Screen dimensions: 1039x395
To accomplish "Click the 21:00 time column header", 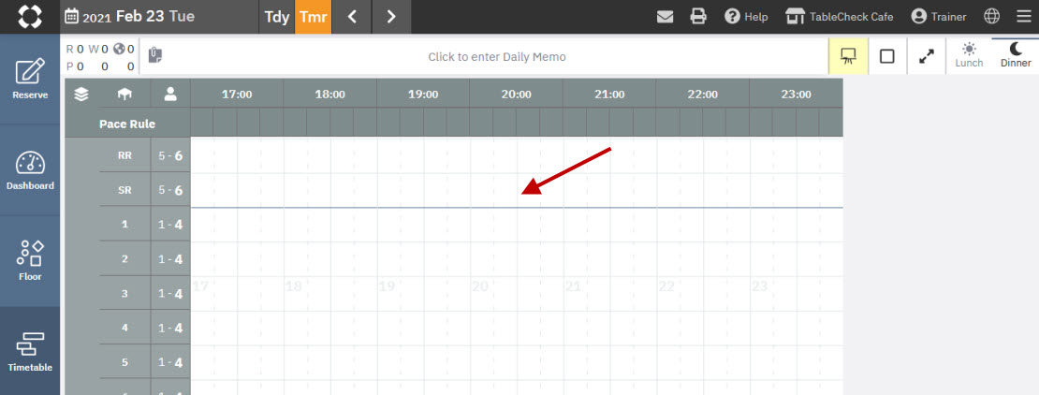I will point(609,95).
